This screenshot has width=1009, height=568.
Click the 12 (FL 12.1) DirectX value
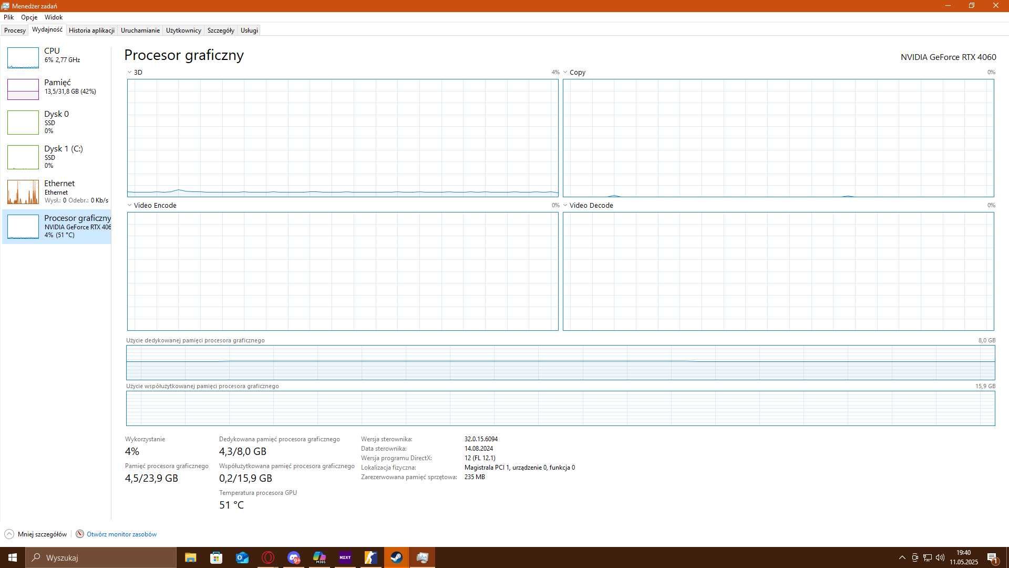(x=480, y=458)
